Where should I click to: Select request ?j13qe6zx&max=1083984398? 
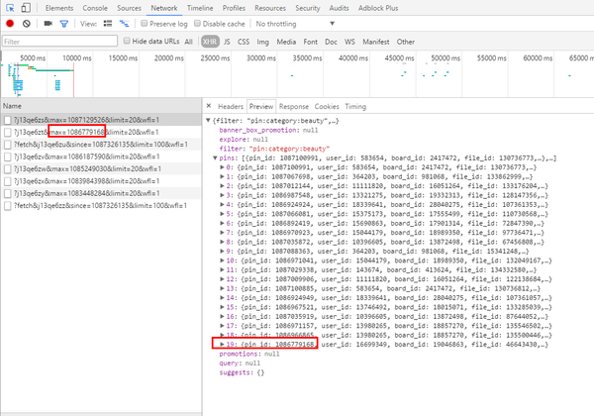coord(100,181)
